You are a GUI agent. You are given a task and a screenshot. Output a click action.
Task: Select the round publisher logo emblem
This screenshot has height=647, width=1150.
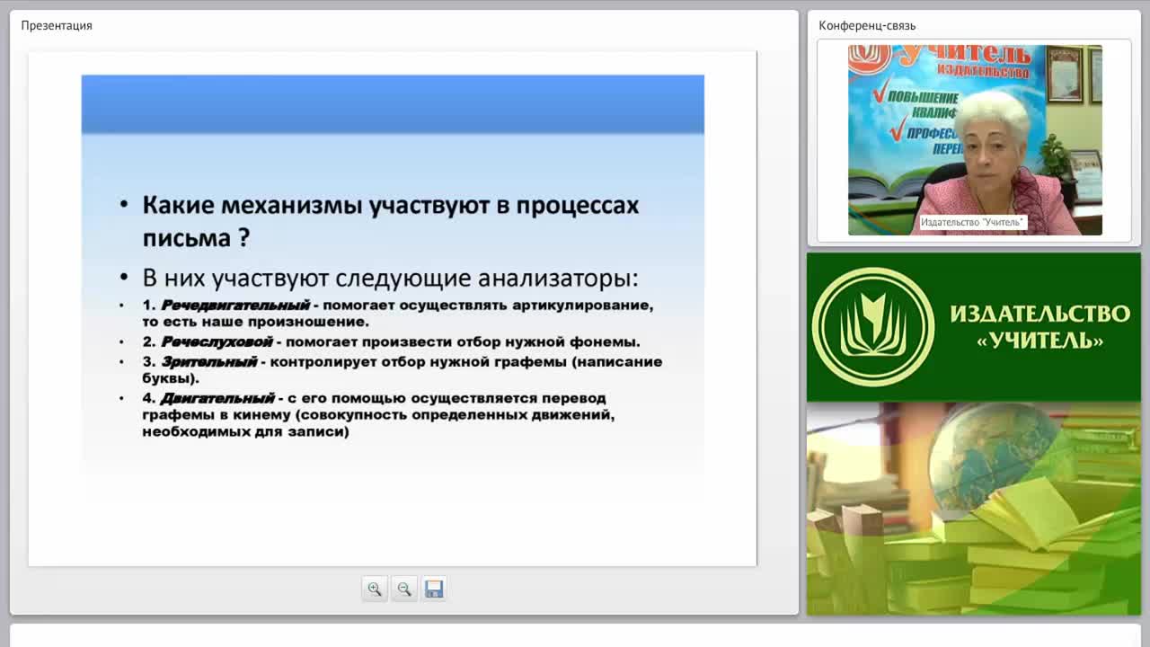(x=873, y=327)
